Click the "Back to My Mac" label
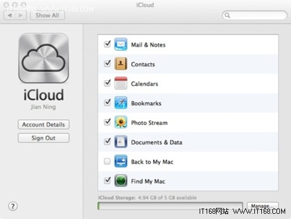291x219 pixels. tap(152, 162)
